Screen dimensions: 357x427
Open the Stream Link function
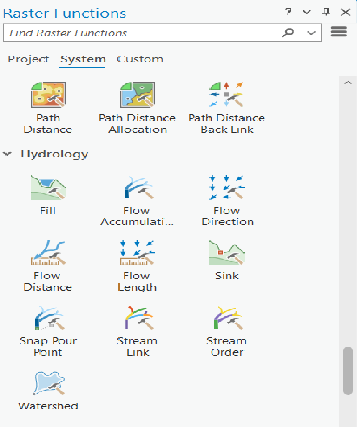coord(137,318)
